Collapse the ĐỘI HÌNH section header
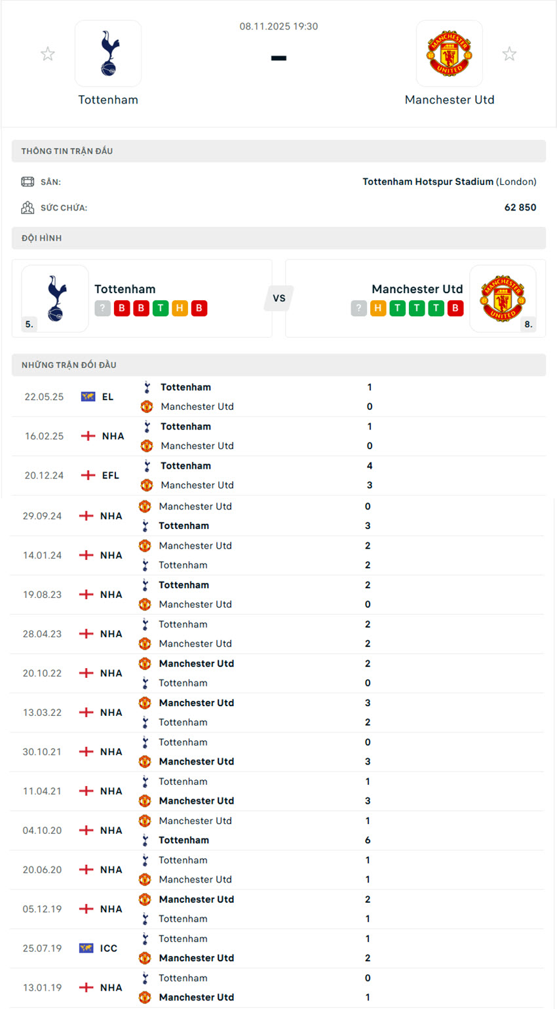 [x=278, y=238]
